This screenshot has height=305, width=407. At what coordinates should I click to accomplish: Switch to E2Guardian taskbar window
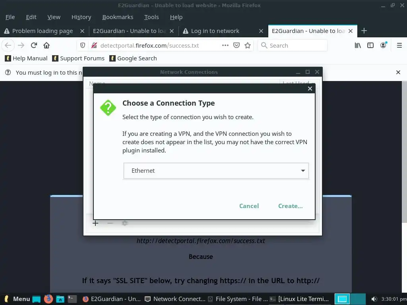coord(112,299)
